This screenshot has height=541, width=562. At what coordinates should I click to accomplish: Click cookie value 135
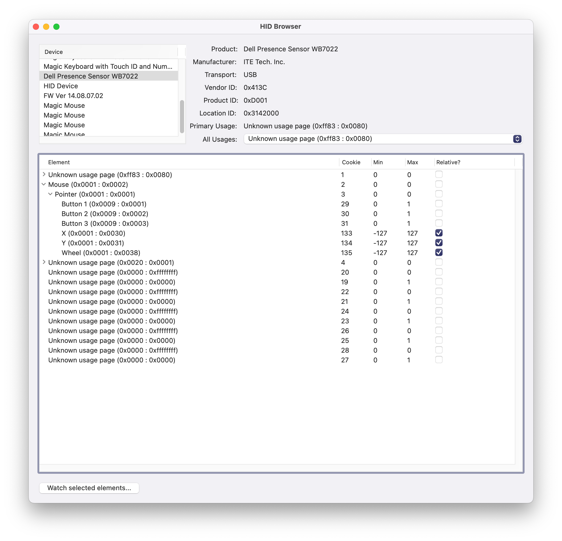pos(346,253)
